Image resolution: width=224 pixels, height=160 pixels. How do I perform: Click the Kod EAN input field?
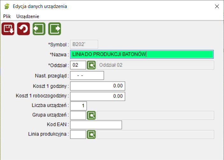pyautogui.click(x=96, y=125)
